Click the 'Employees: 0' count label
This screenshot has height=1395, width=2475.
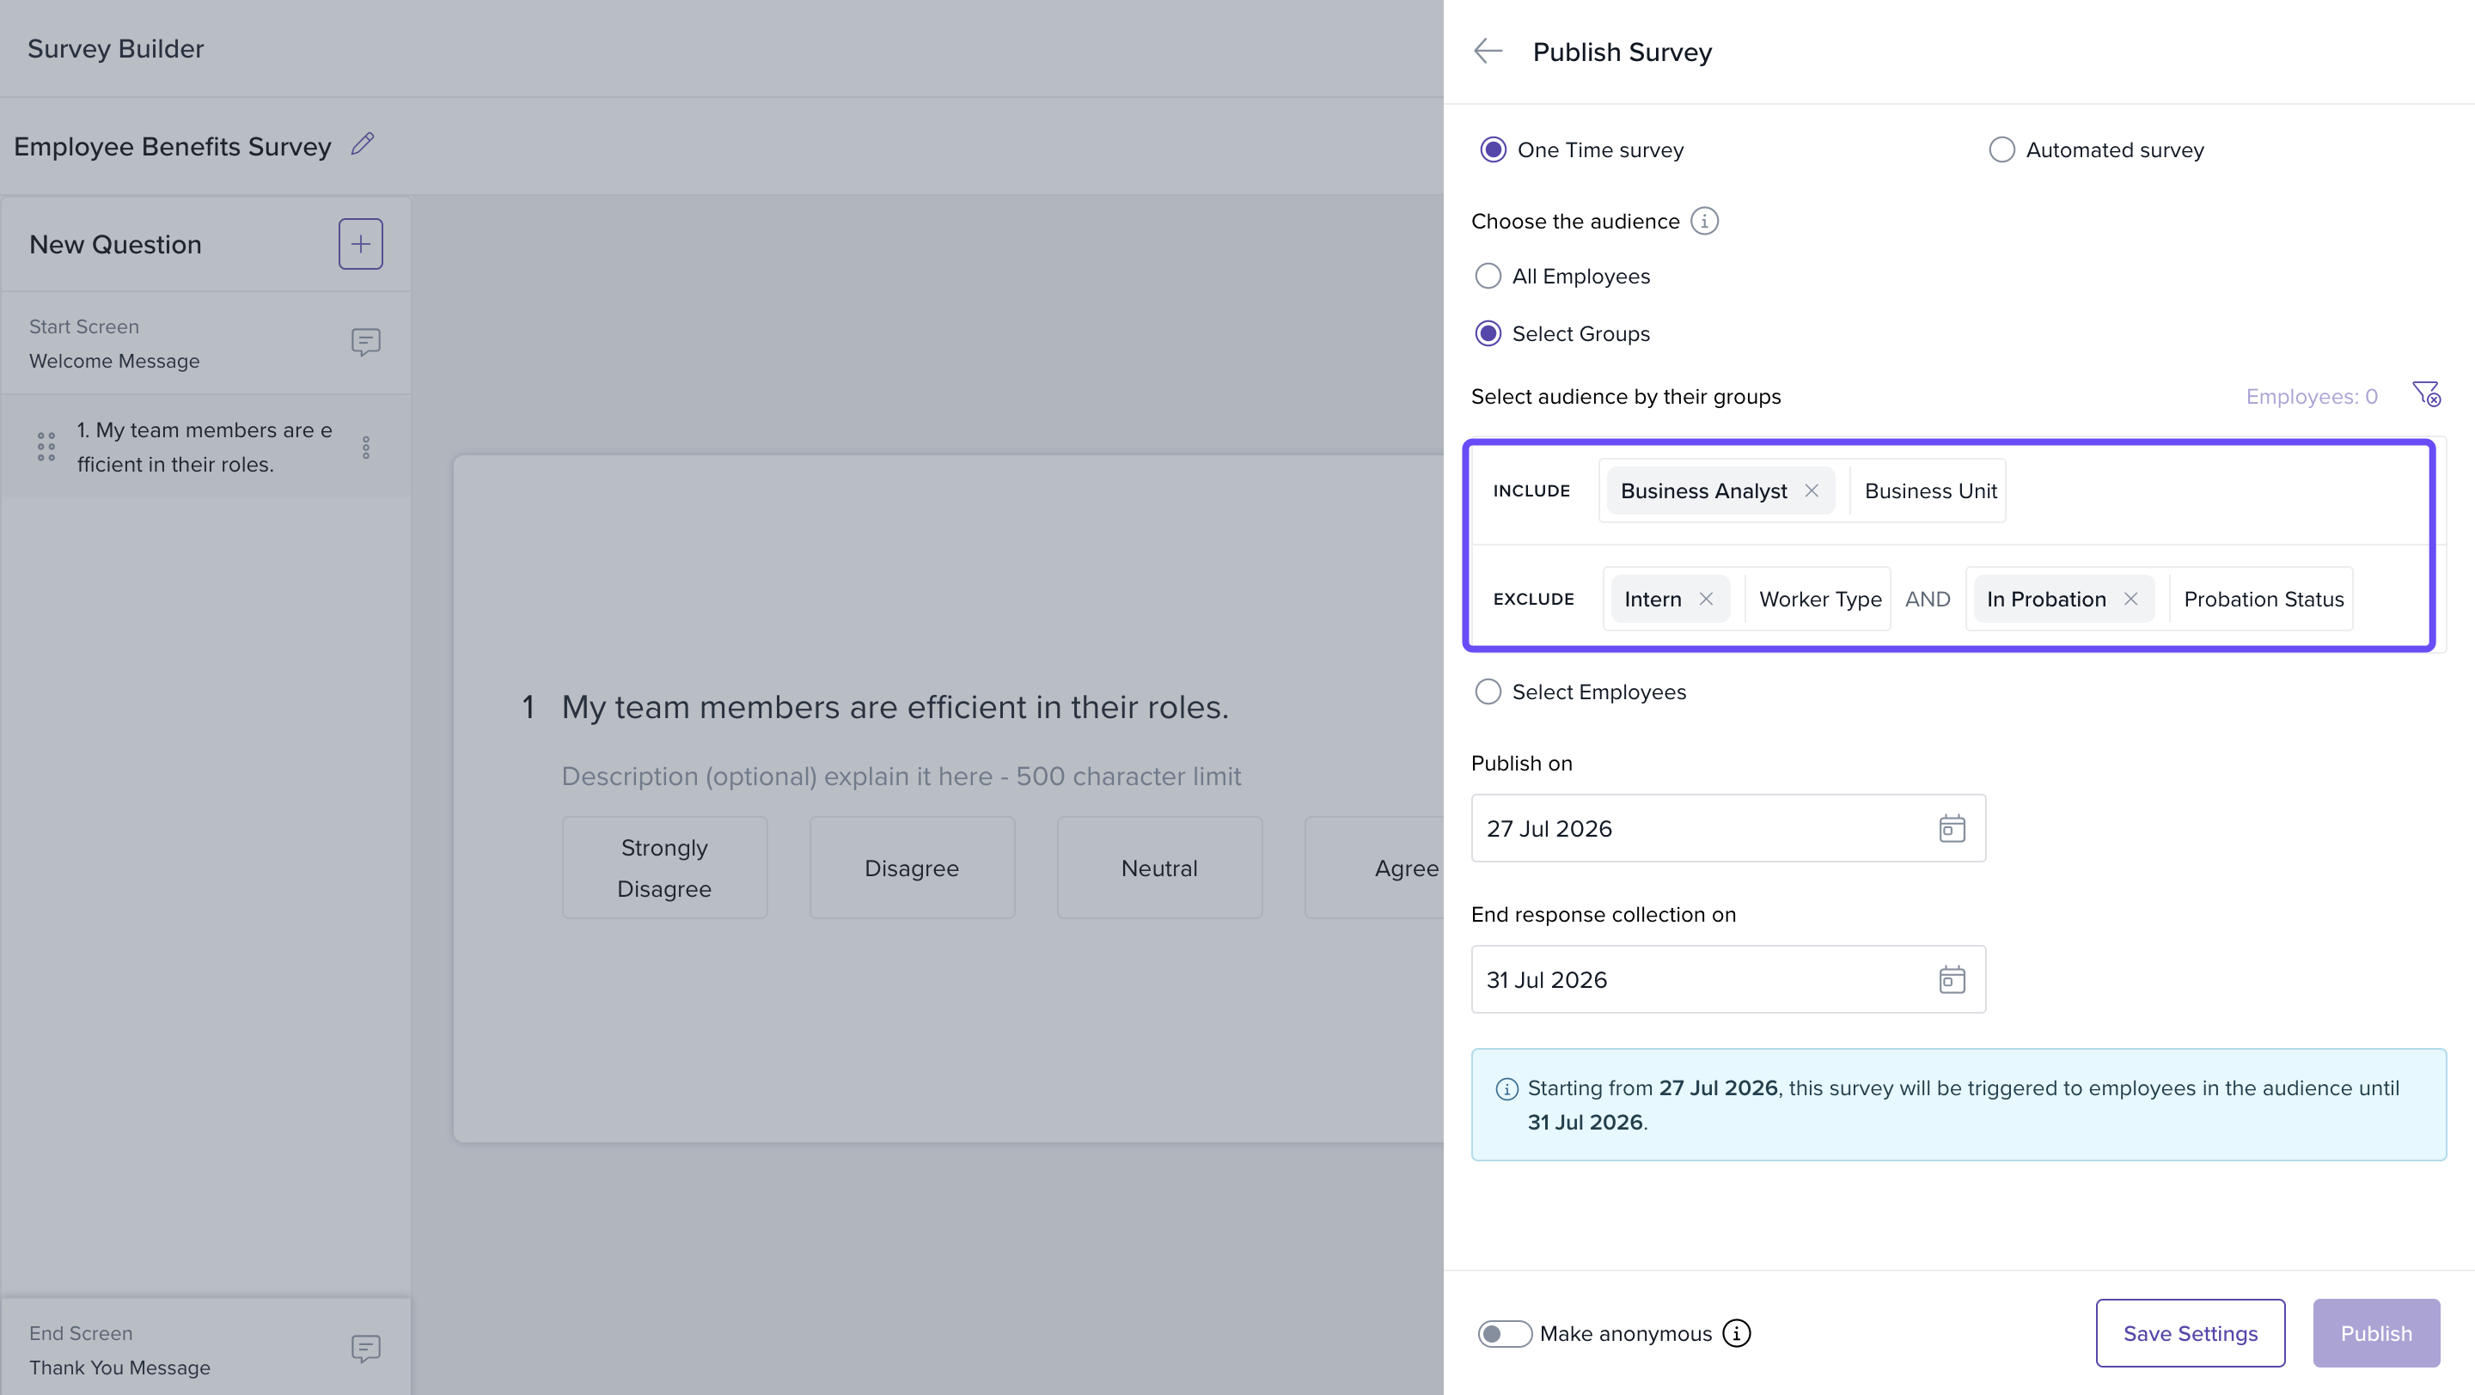(x=2312, y=397)
